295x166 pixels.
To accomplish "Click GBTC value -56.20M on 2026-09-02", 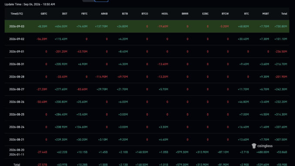I will pyautogui.click(x=42, y=39).
